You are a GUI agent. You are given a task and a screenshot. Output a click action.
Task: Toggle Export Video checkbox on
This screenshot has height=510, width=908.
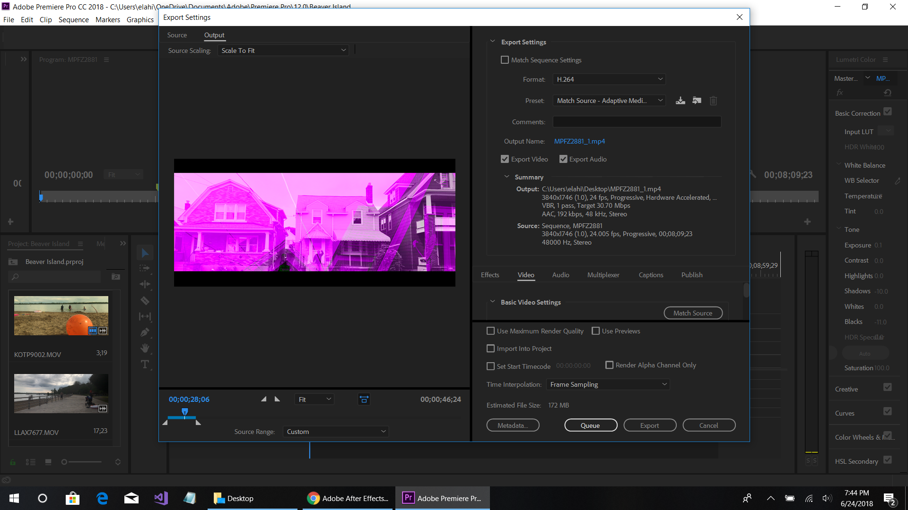coord(505,159)
